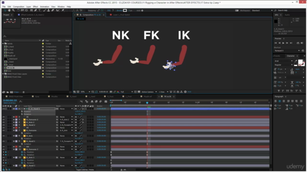The width and height of the screenshot is (307, 172).
Task: Jump to last frame in Preview panel
Action: [291, 43]
